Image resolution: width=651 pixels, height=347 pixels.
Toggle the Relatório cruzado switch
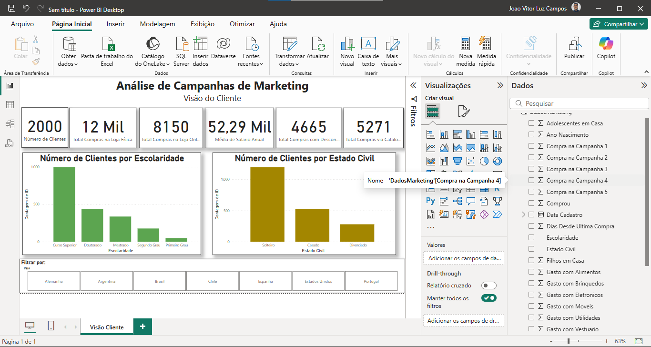[489, 286]
